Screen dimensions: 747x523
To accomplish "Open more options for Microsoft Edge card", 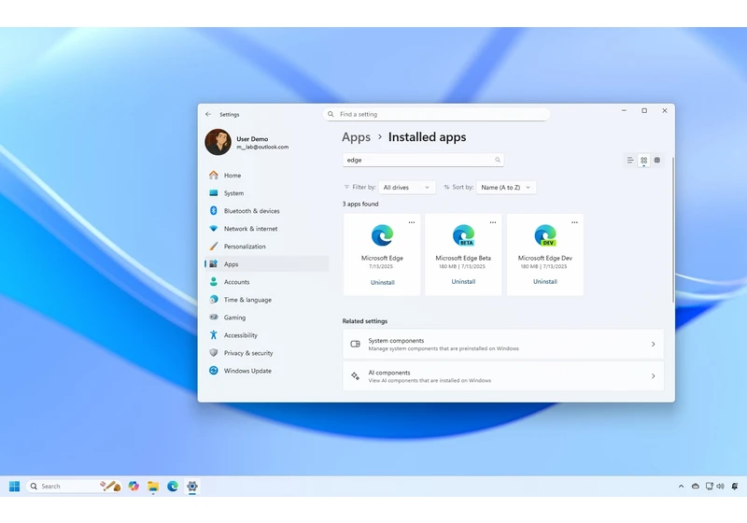I will (x=412, y=222).
